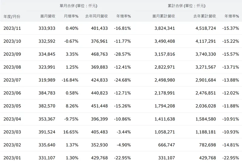Click the 年度/月份 column header
Screen dimensions: 242x163
[12, 16]
